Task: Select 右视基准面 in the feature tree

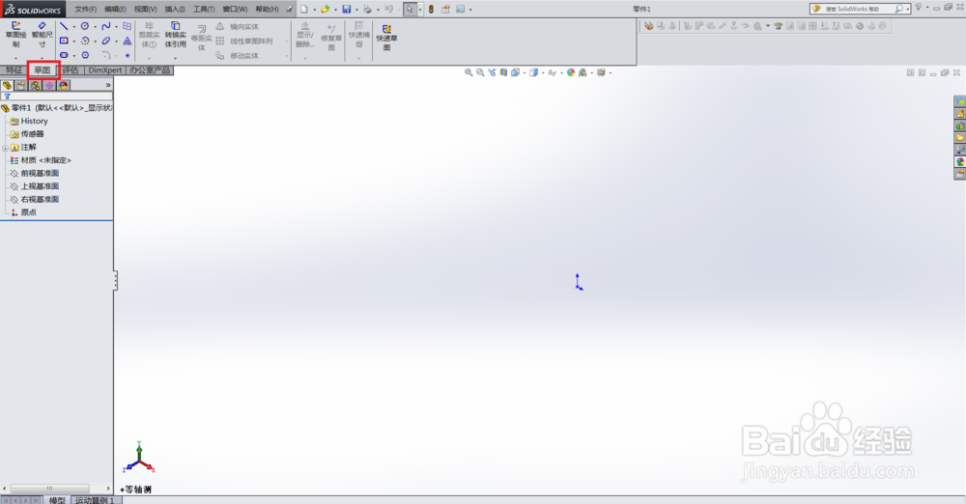Action: click(x=40, y=199)
